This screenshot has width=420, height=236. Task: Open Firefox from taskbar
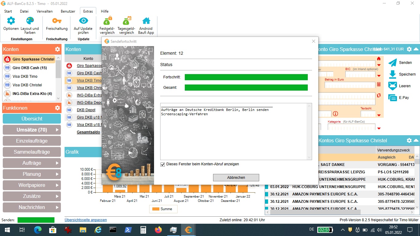pyautogui.click(x=158, y=230)
